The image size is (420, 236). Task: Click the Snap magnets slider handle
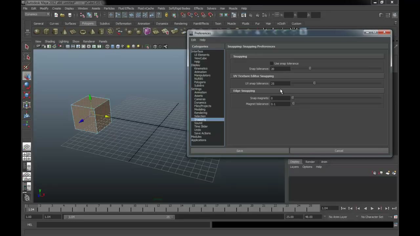(293, 98)
